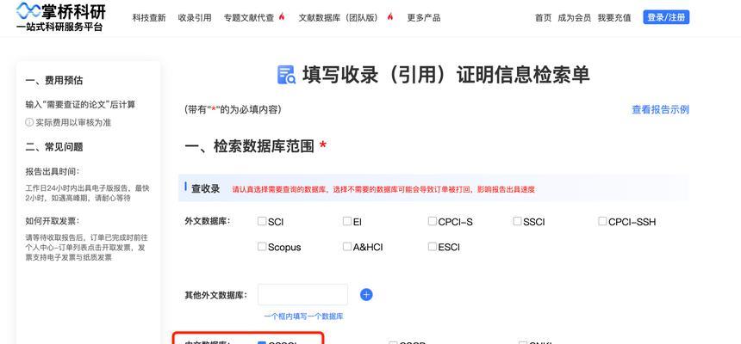Check the ESCI checkbox
This screenshot has height=344, width=741.
pos(432,246)
